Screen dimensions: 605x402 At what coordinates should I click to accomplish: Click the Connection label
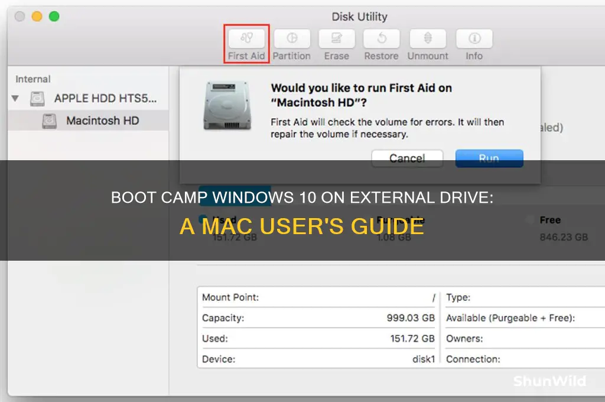[x=473, y=359]
